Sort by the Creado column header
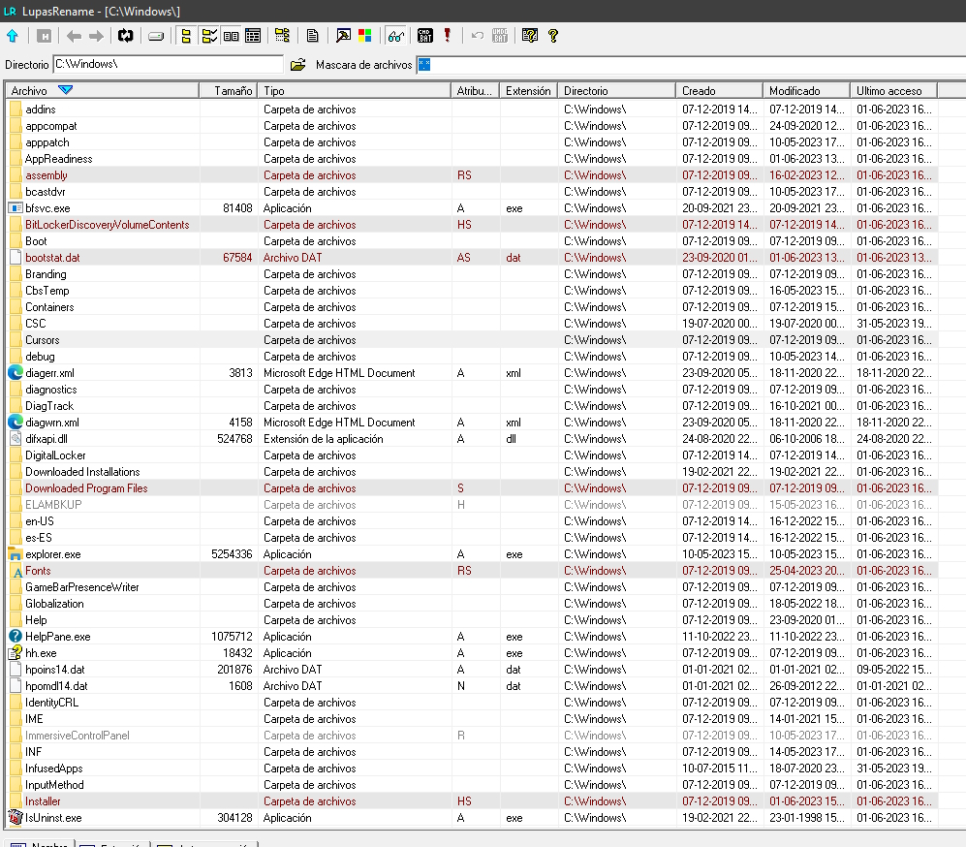The height and width of the screenshot is (847, 966). (719, 90)
